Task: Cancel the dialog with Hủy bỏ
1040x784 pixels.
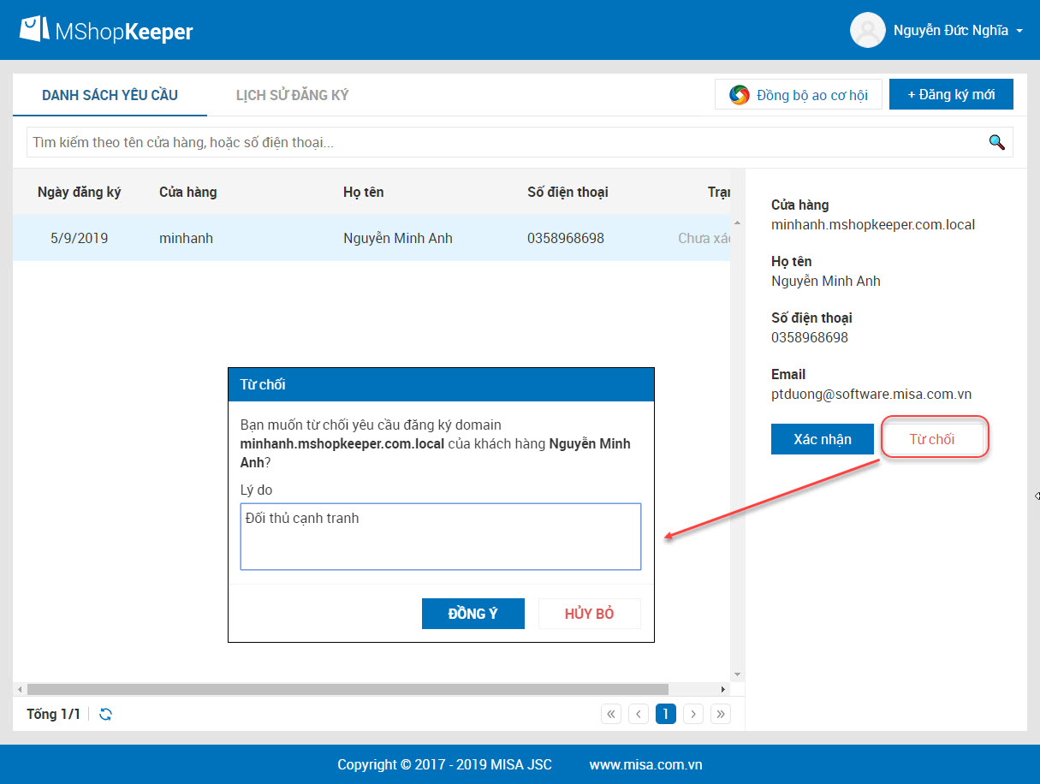Action: pyautogui.click(x=590, y=614)
